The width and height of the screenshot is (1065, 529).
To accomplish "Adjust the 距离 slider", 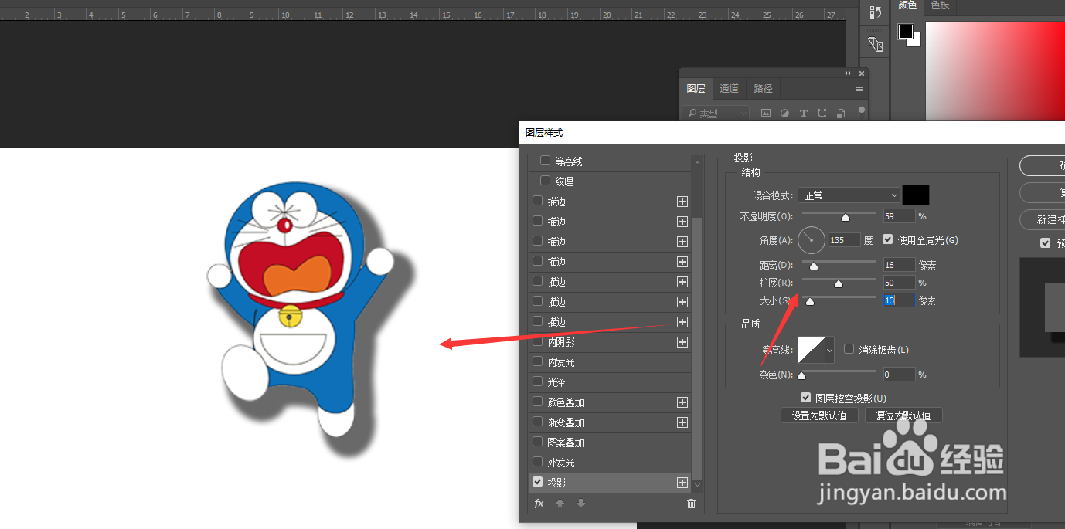I will tap(814, 266).
